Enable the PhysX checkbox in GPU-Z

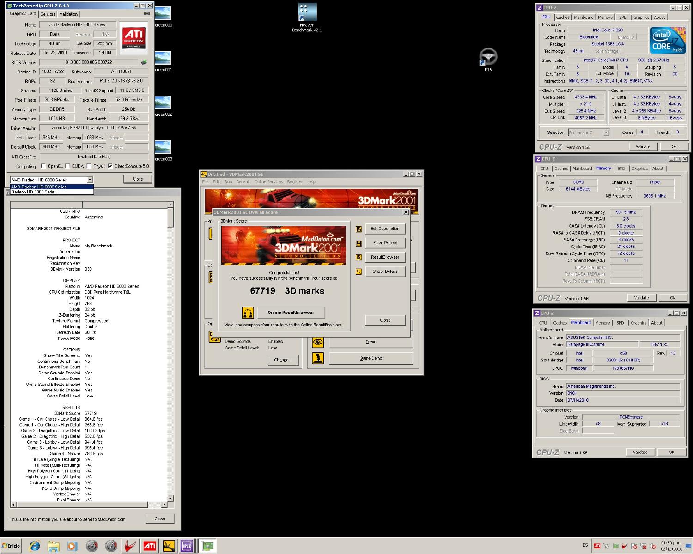(x=89, y=166)
